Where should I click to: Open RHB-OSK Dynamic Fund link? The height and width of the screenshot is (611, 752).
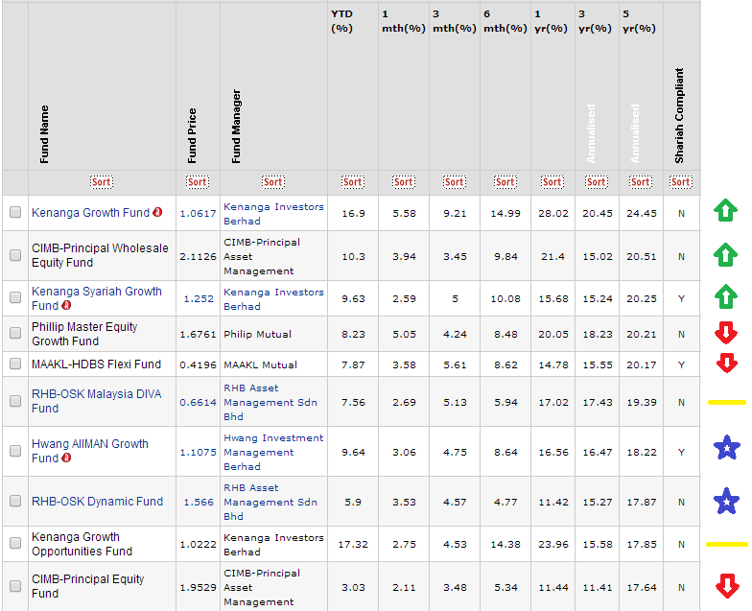click(x=98, y=501)
